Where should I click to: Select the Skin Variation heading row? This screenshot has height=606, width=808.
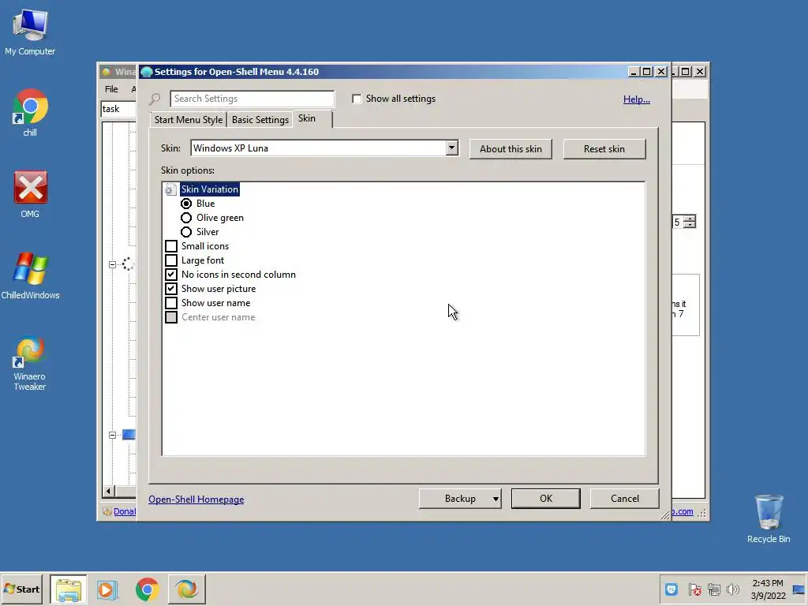(x=209, y=189)
